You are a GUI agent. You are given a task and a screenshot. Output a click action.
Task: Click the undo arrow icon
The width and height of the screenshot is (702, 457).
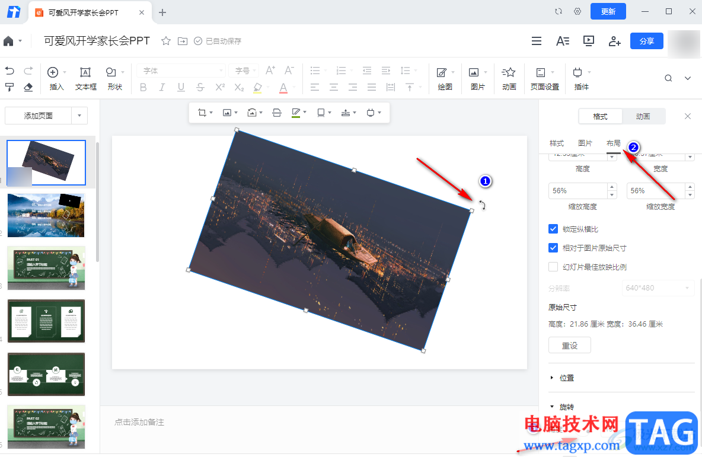9,71
